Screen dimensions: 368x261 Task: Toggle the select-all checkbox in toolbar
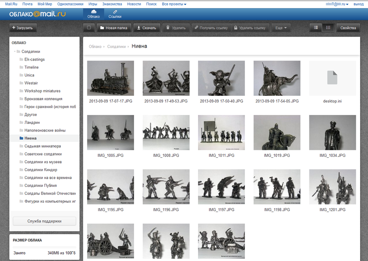[89, 28]
